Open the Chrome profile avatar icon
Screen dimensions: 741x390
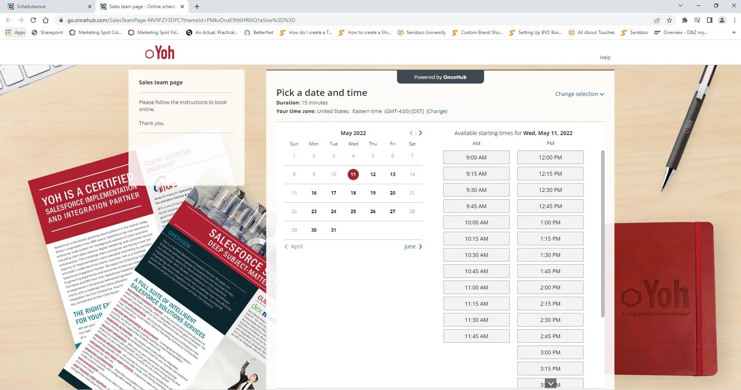coord(722,20)
